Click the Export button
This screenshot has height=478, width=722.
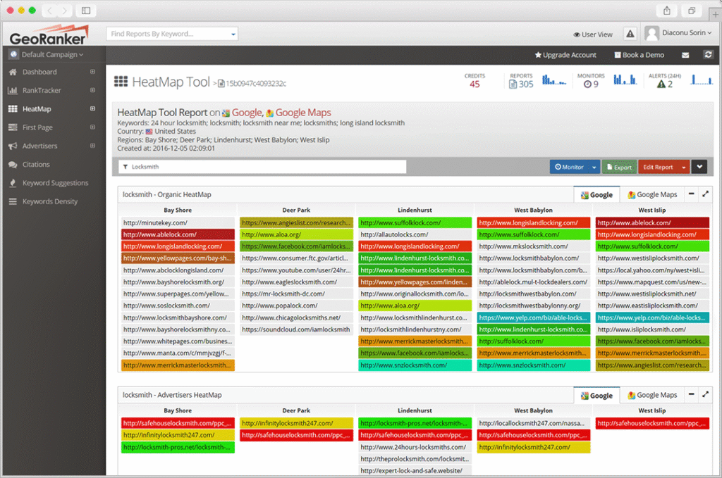(618, 166)
